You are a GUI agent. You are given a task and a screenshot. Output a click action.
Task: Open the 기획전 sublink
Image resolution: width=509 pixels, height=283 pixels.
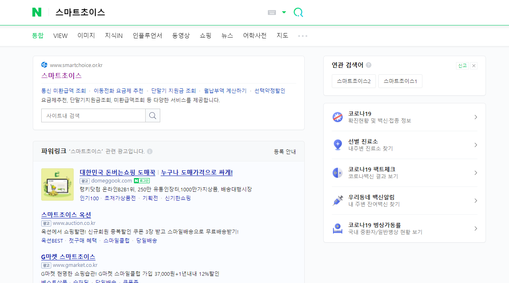150,198
